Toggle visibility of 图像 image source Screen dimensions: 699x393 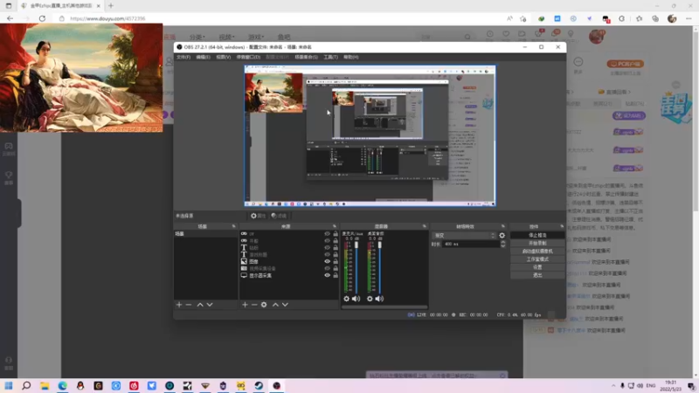click(x=327, y=261)
